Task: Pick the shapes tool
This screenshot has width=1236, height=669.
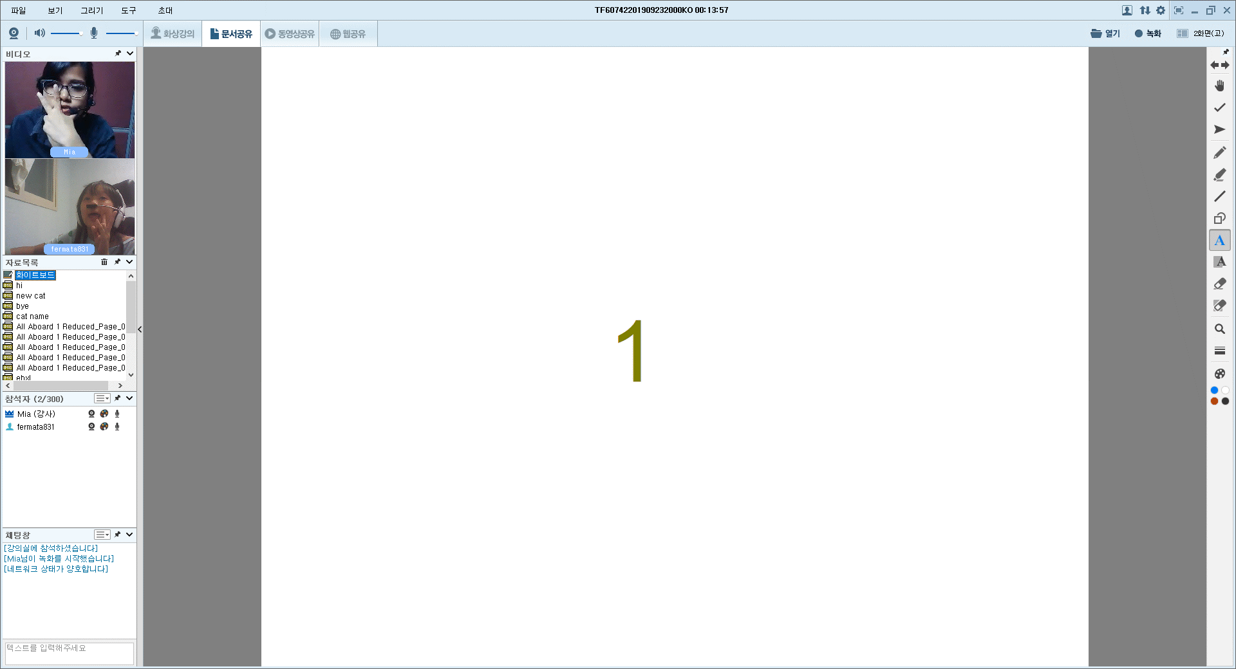Action: pos(1219,218)
